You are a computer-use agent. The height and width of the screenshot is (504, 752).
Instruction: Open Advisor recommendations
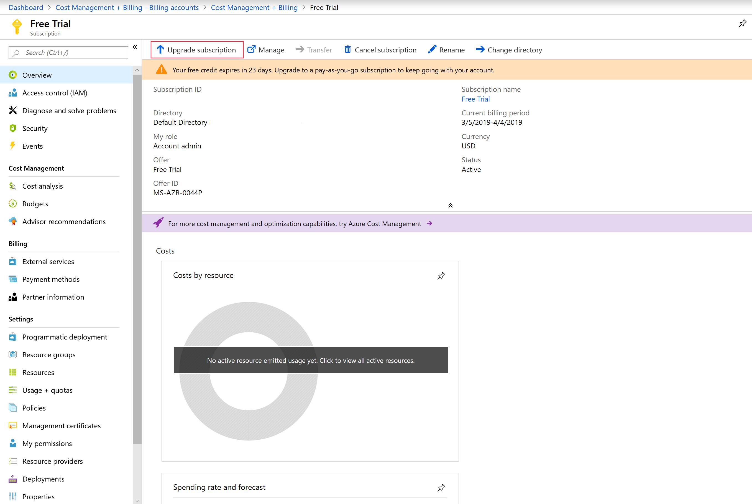tap(63, 221)
